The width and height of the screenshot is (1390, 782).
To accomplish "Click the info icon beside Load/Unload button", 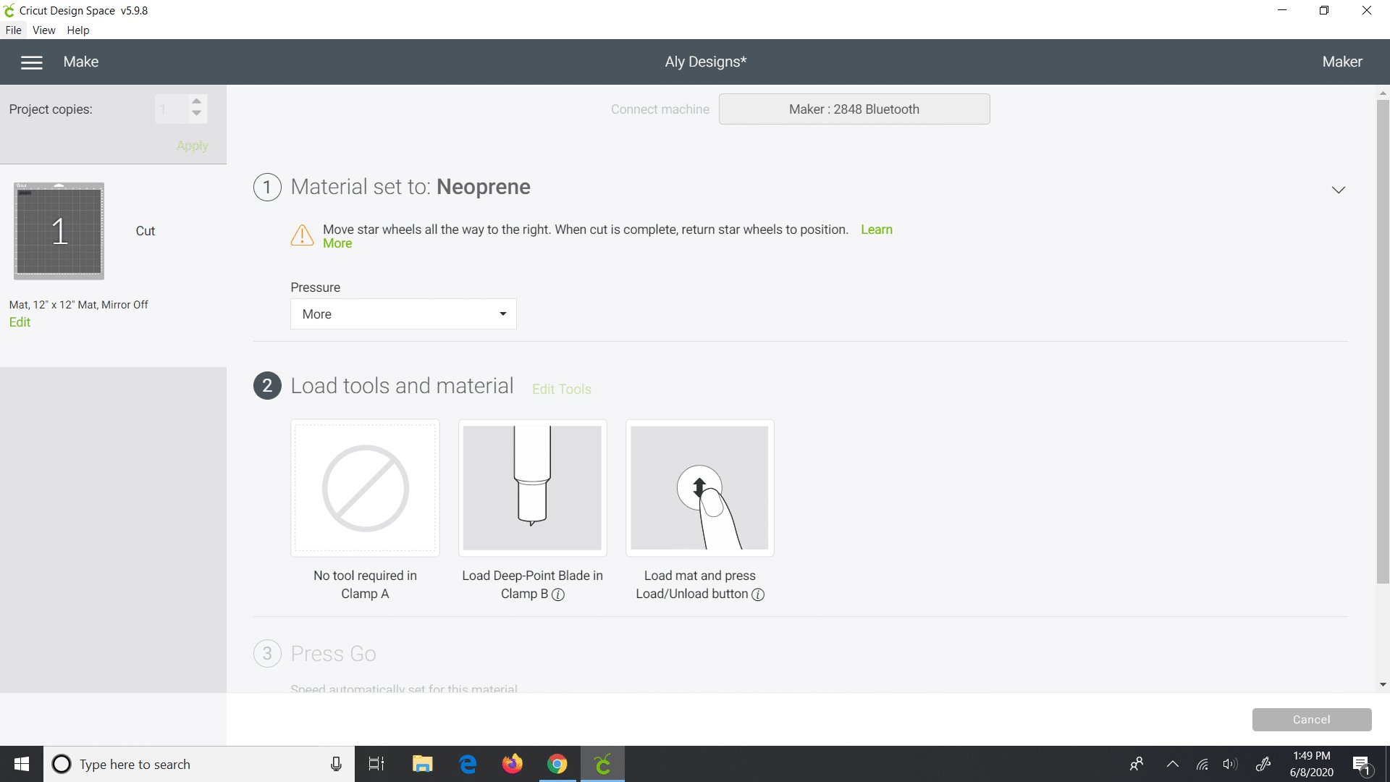I will (758, 594).
